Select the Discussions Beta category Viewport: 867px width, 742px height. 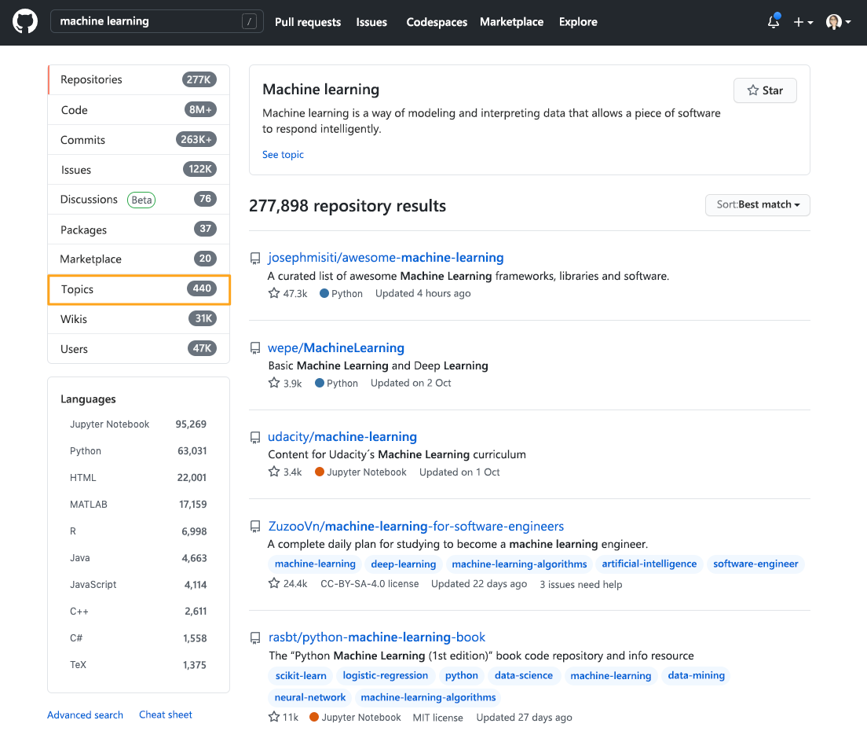point(139,199)
